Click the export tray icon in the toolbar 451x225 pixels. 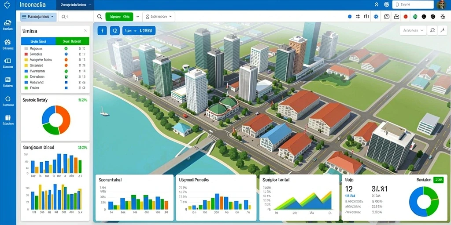(x=396, y=17)
